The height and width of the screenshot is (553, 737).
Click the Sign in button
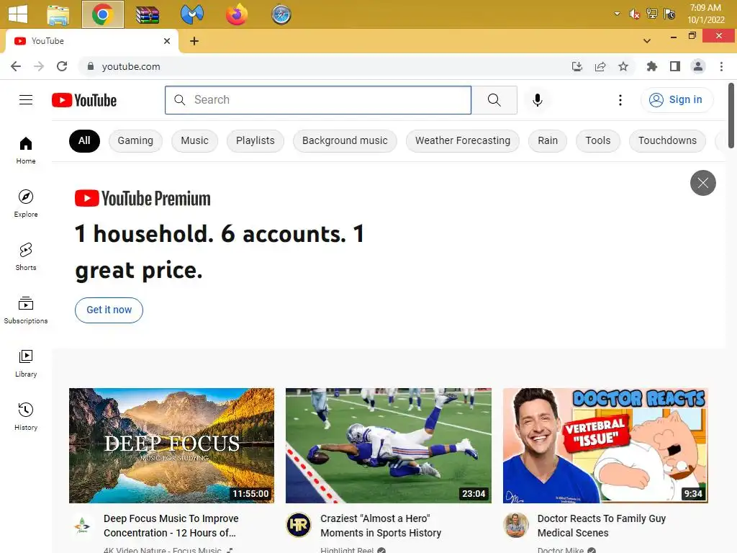(x=677, y=99)
